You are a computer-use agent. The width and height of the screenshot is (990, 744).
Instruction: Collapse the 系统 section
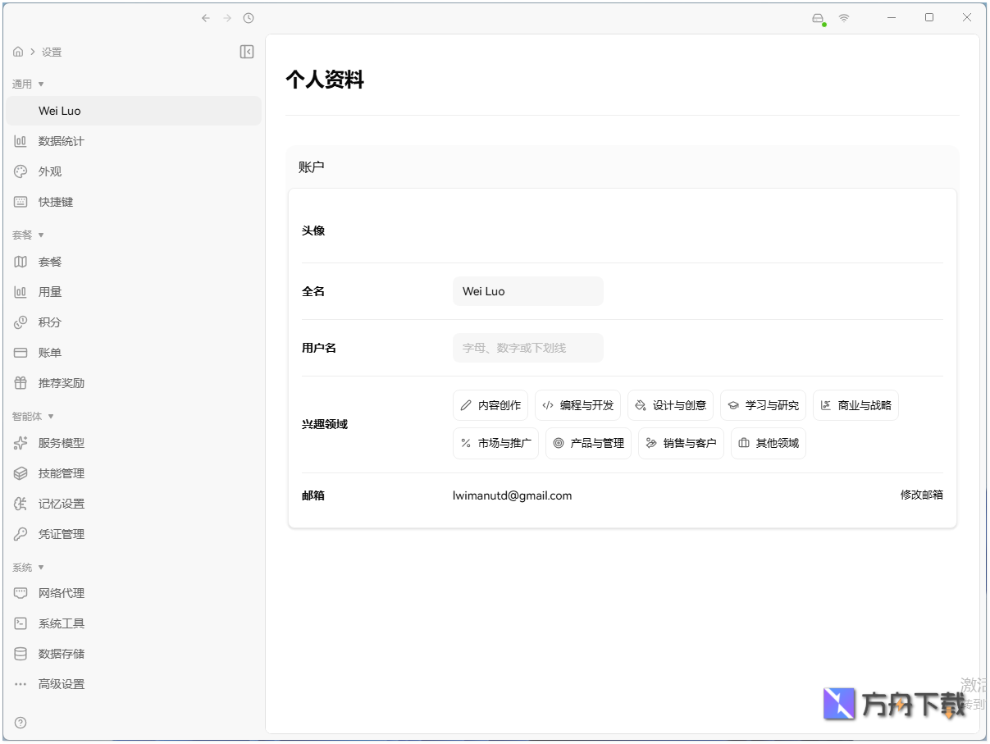point(27,567)
